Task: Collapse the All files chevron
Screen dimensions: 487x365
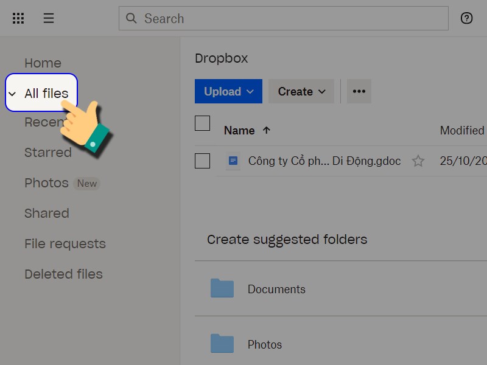Action: click(12, 94)
